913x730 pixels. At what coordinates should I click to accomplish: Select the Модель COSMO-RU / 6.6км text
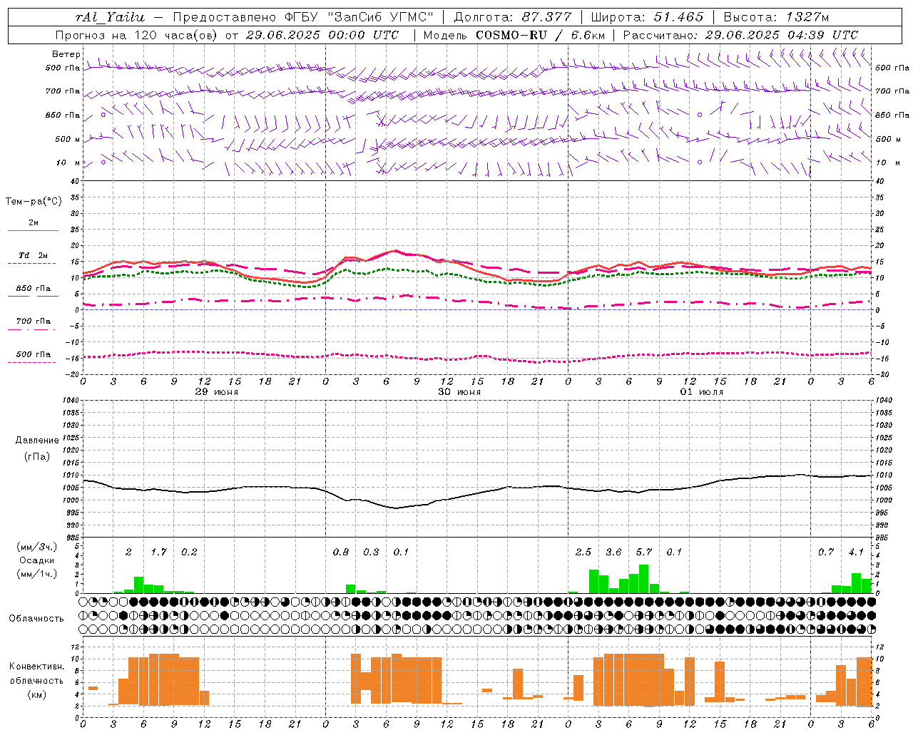click(514, 35)
